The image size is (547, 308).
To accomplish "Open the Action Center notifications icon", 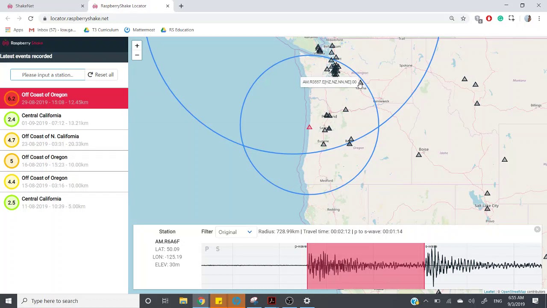I will (x=535, y=301).
